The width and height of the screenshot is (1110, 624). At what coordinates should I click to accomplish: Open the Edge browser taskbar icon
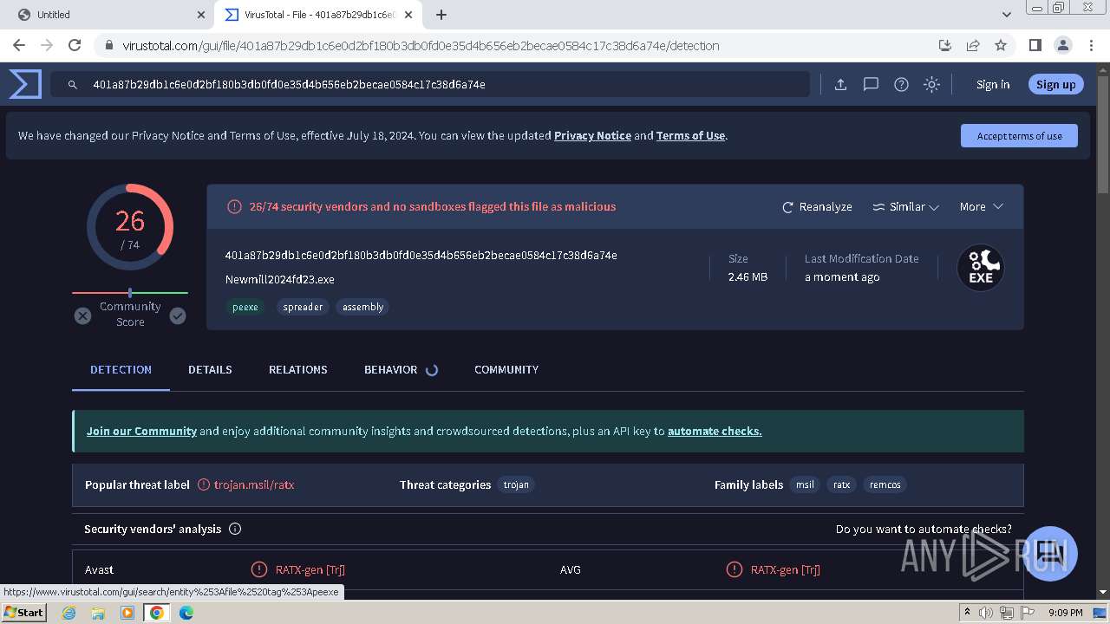(186, 613)
